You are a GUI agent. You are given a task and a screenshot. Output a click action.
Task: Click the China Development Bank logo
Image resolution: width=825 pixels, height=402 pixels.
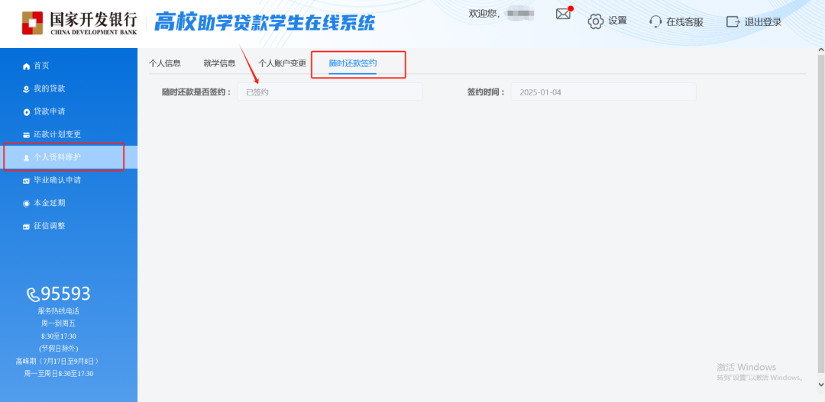[79, 23]
